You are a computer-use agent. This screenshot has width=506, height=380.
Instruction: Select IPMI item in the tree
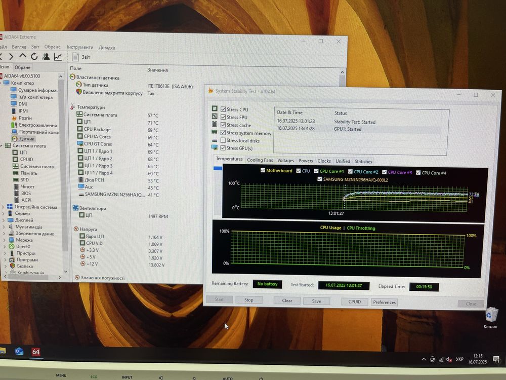click(x=23, y=111)
